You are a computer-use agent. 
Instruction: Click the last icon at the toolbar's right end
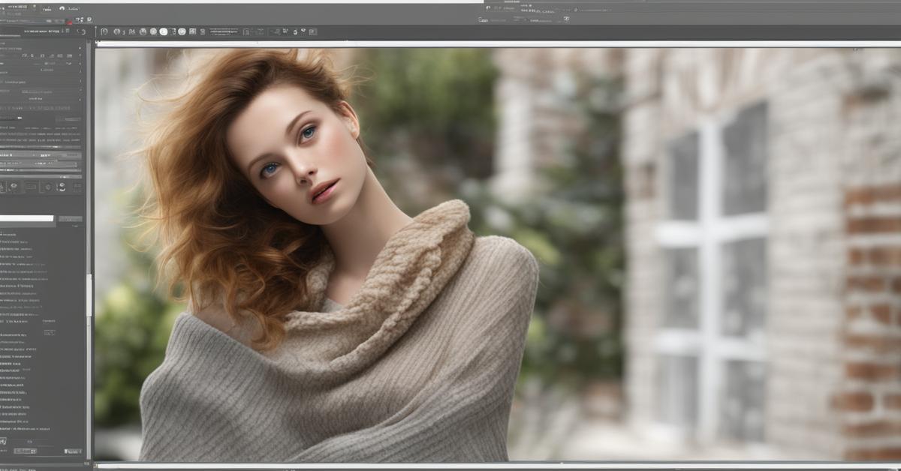coord(312,31)
